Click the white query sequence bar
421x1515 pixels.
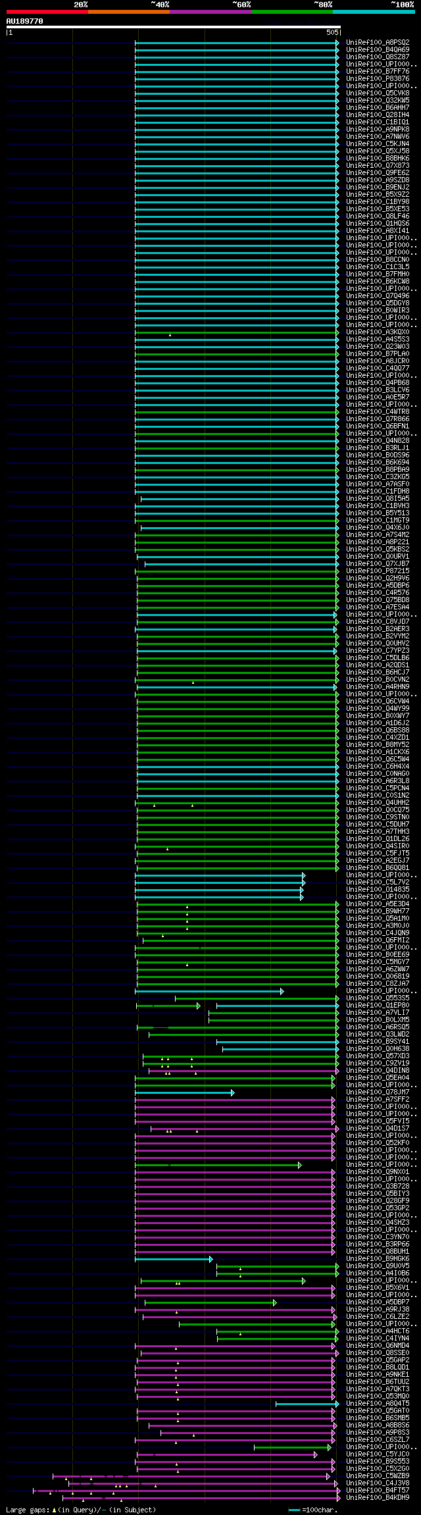[x=173, y=27]
